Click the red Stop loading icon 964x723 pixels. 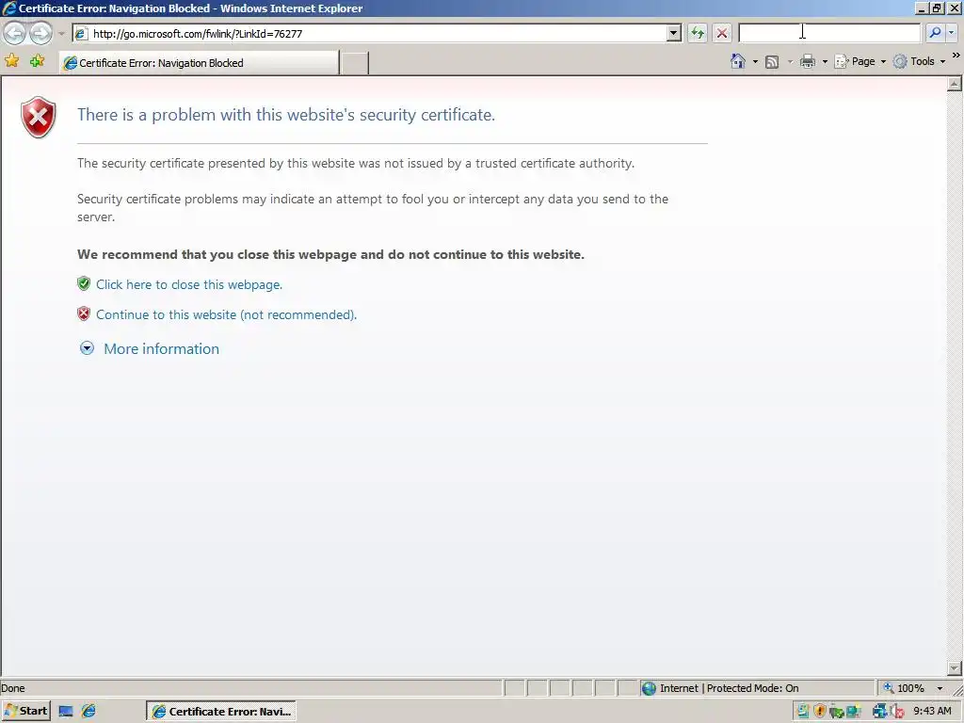pos(722,33)
